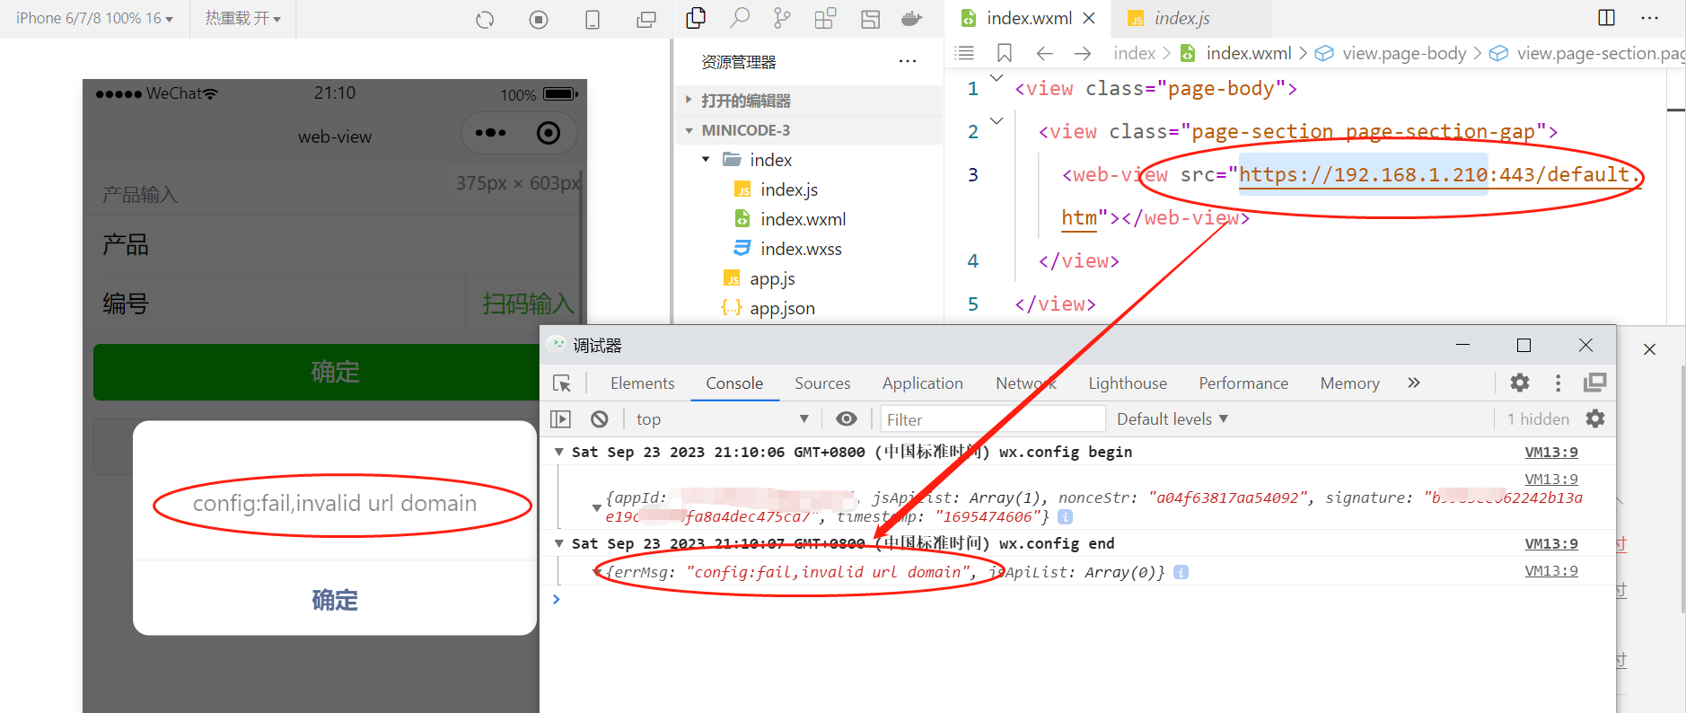
Task: Open the Elements tab in debugger
Action: point(642,383)
